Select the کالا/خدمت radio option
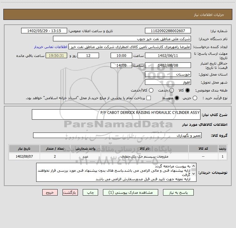Screen dimensions: 236x228 (x=151, y=90)
